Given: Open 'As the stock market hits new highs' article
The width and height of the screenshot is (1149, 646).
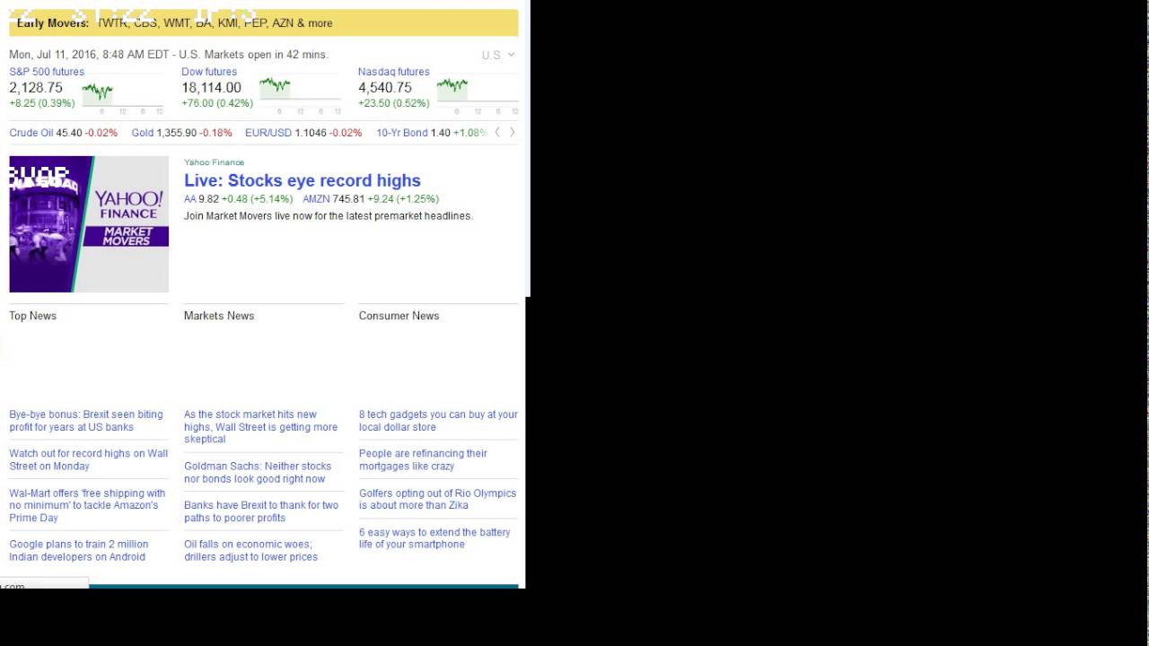Looking at the screenshot, I should [x=260, y=427].
